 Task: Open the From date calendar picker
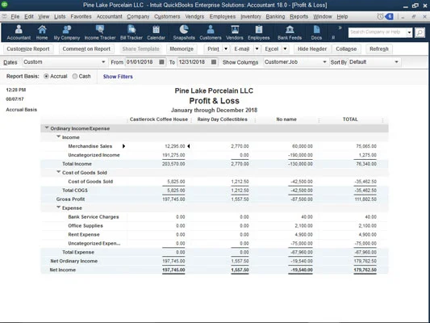[162, 62]
